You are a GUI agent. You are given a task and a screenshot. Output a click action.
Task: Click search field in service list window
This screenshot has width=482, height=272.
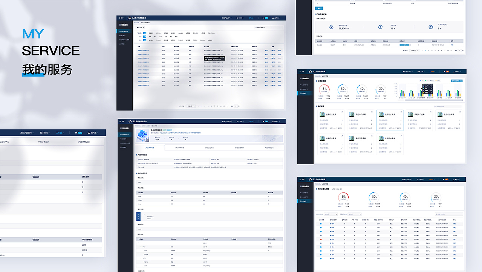[x=269, y=28]
